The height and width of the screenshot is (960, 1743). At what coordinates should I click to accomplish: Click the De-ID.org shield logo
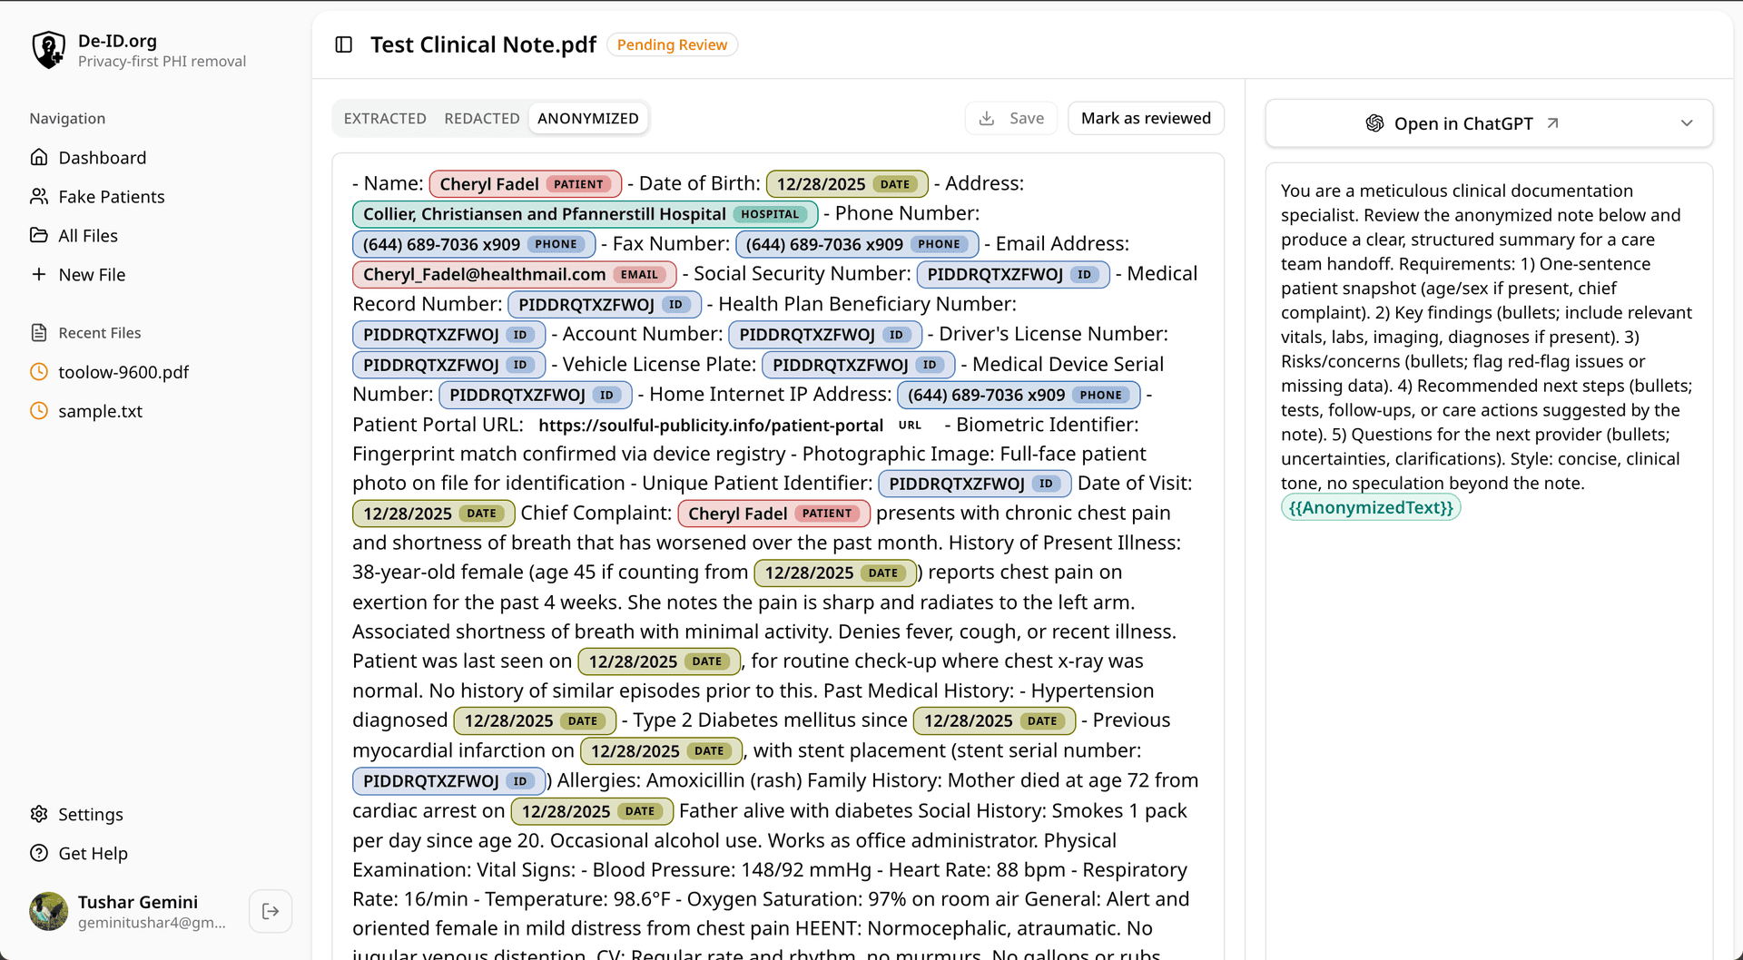coord(48,50)
